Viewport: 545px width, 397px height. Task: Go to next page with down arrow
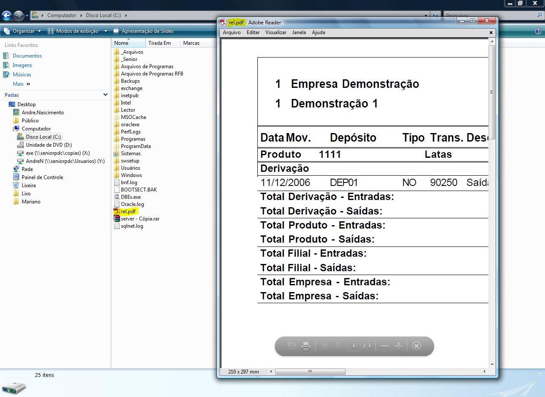pos(338,346)
